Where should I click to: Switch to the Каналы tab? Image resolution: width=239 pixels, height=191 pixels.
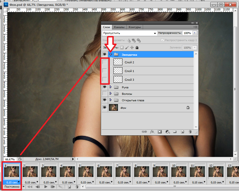coord(119,27)
